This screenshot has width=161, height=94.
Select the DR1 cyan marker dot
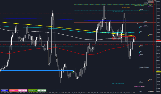[x=139, y=27]
